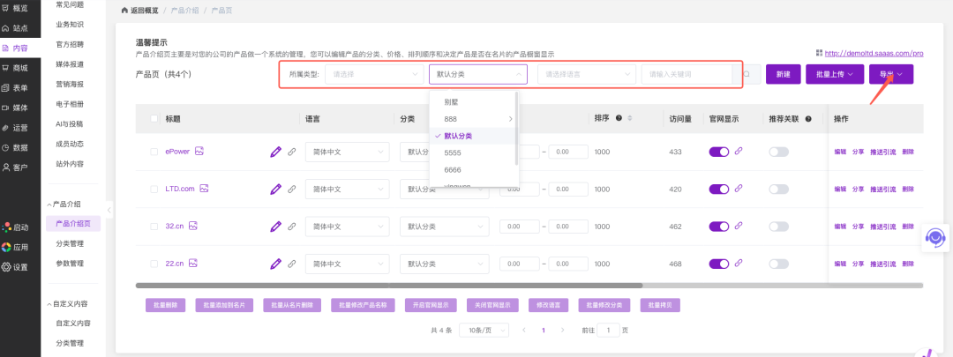The image size is (953, 357).
Task: Select 5555 in the category dropdown list
Action: click(x=453, y=152)
